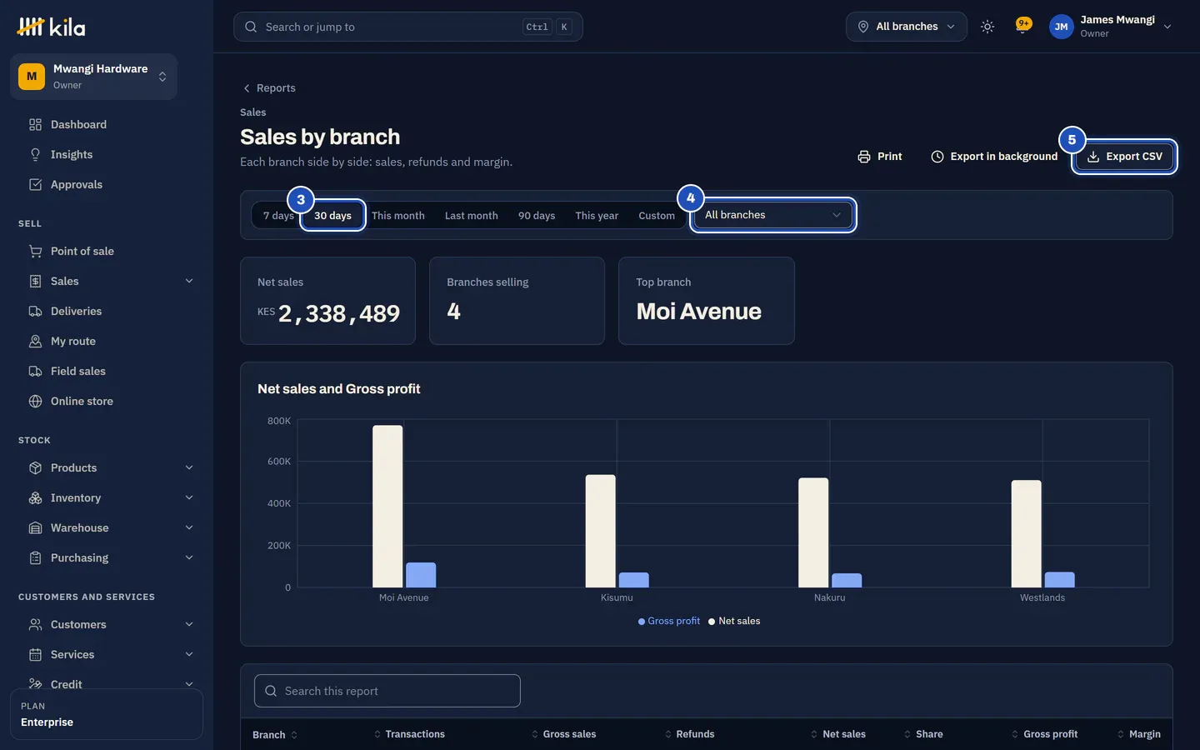Click the Sales receipt icon
The image size is (1200, 750).
click(35, 281)
